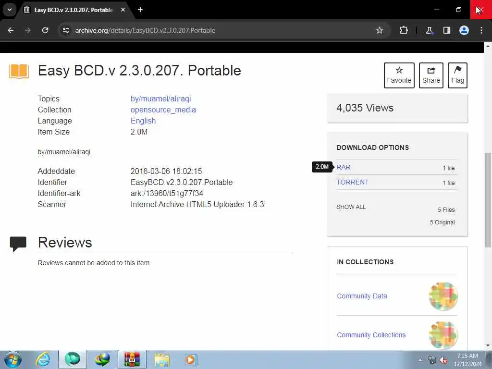The width and height of the screenshot is (492, 369).
Task: Open the tab search dropdown arrow
Action: pos(10,10)
